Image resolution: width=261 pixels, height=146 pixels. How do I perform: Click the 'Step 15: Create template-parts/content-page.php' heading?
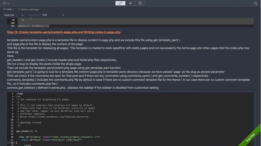64,32
